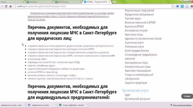Viewport: 193px width, 108px height.
Task: Click underlined text about административный штраф
Action: 71,16
